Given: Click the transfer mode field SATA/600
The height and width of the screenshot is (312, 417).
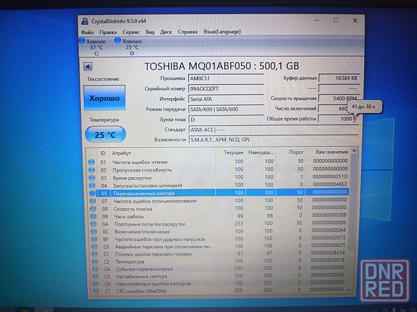Looking at the screenshot, I should point(226,109).
